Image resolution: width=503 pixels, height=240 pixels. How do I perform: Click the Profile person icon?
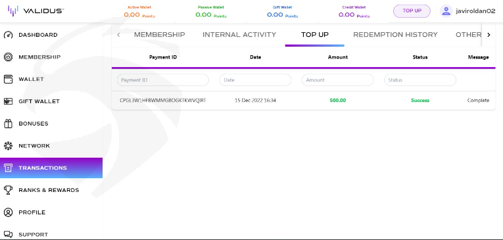[8, 212]
